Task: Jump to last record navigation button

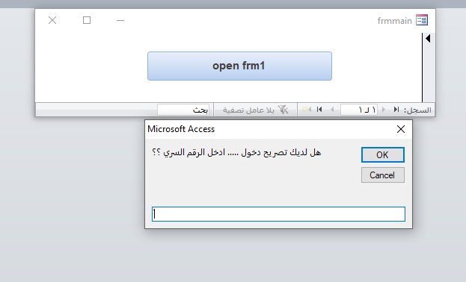Action: click(319, 110)
